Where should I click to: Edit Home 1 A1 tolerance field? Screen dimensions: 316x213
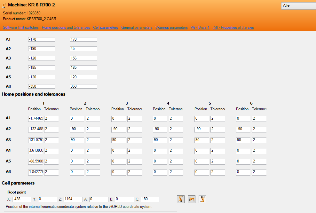coord(51,118)
